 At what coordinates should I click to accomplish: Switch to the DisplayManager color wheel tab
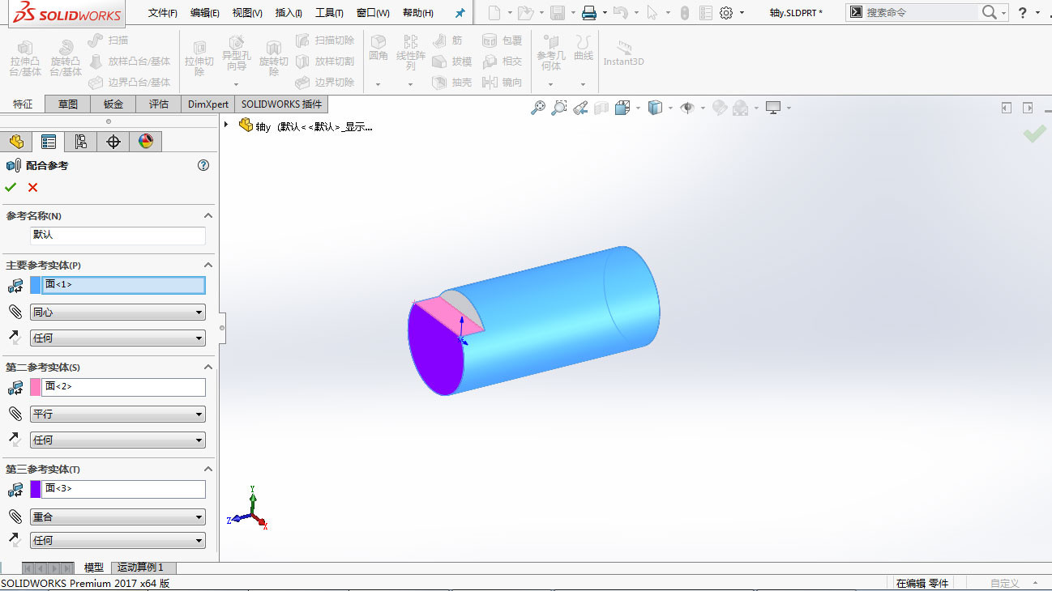pos(146,142)
